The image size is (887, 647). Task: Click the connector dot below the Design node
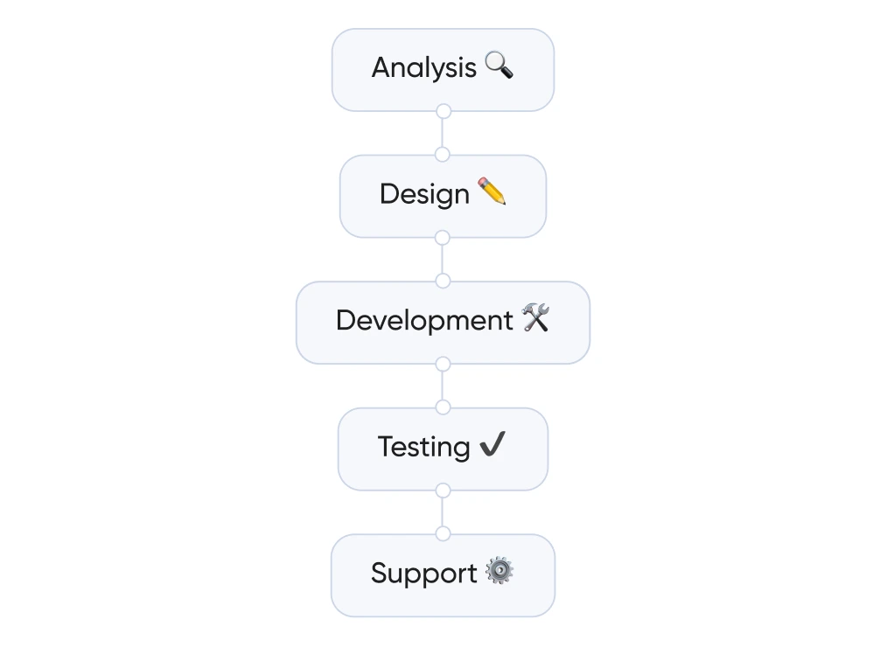click(443, 238)
